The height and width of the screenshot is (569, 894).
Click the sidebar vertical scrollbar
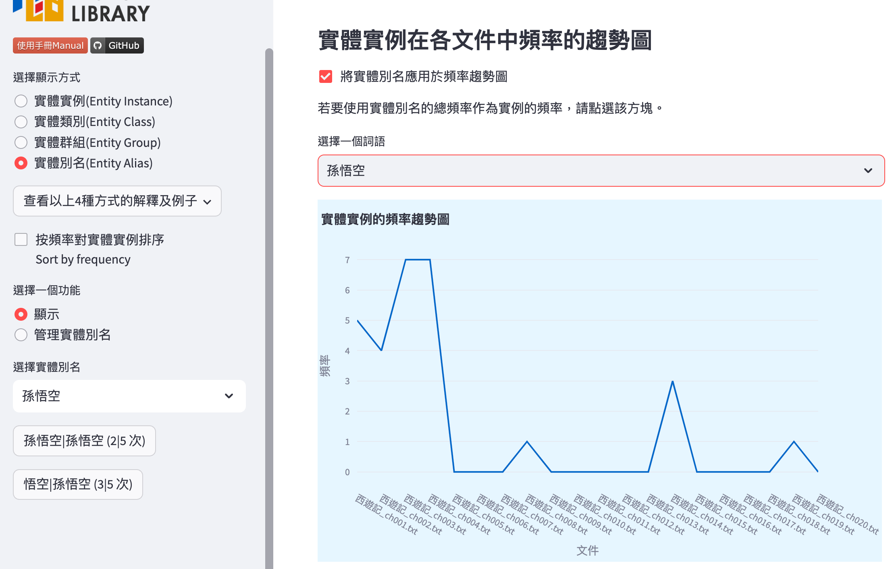click(269, 282)
